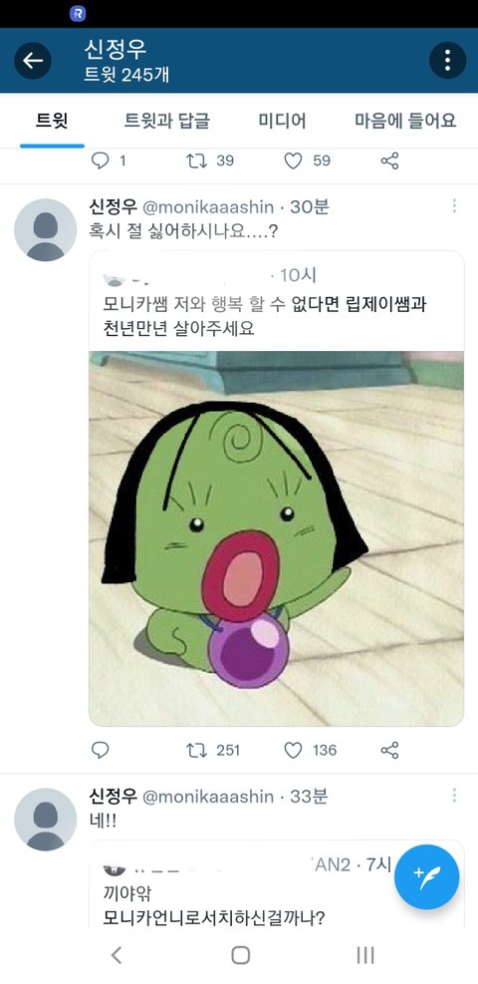
Task: Switch to the 미디어 tab
Action: pyautogui.click(x=283, y=121)
